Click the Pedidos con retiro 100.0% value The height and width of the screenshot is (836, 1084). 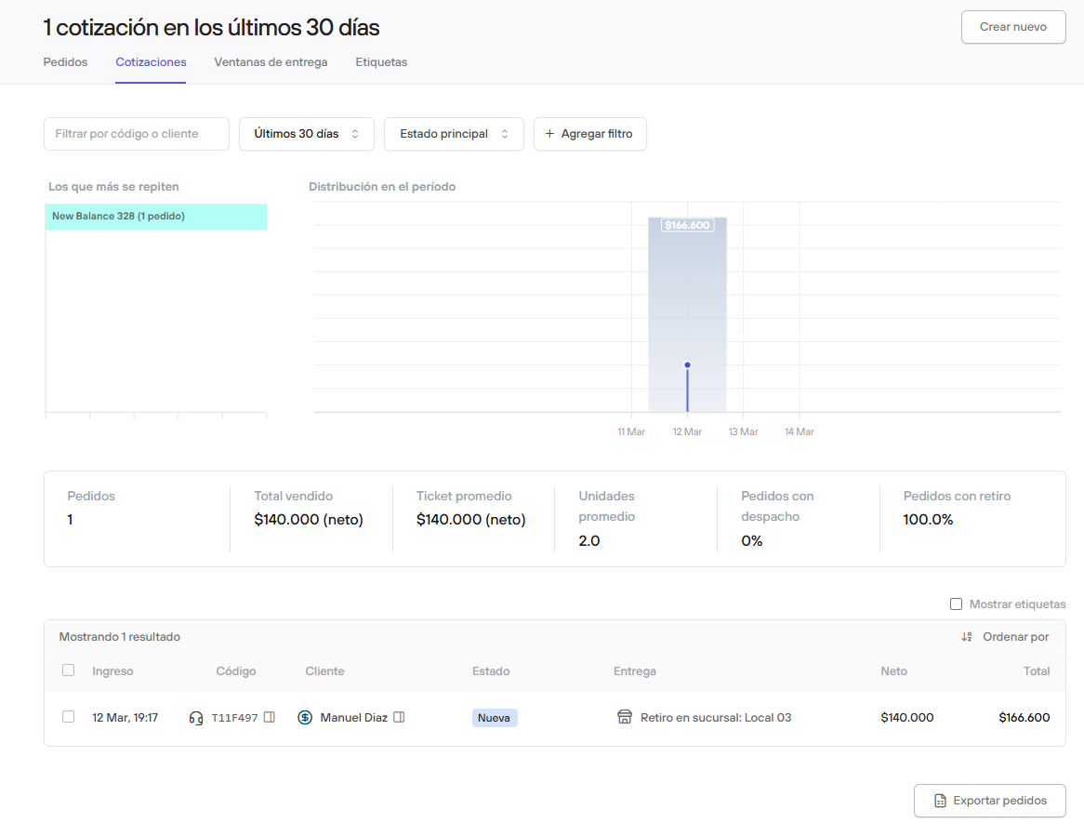[928, 519]
